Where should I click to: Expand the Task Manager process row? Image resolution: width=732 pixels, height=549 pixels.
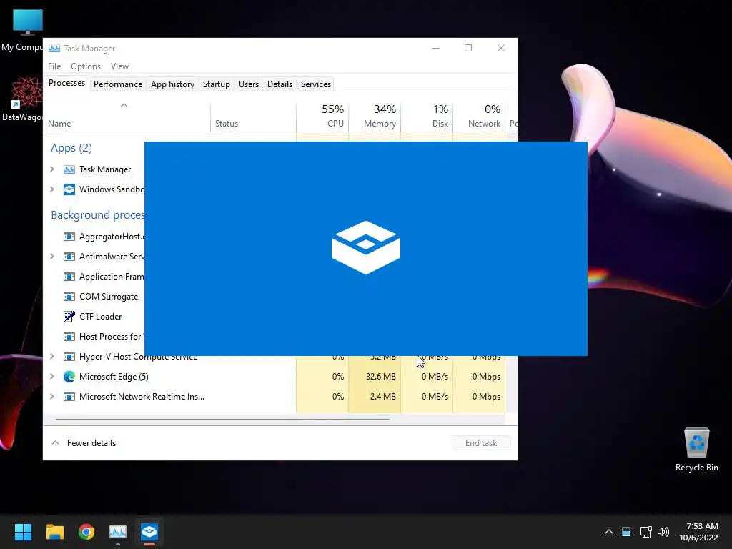(x=51, y=169)
